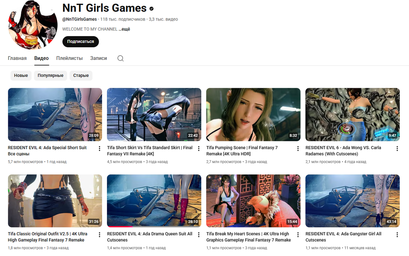Click the verified checkmark badge next to channel name
The width and height of the screenshot is (409, 256).
(151, 9)
